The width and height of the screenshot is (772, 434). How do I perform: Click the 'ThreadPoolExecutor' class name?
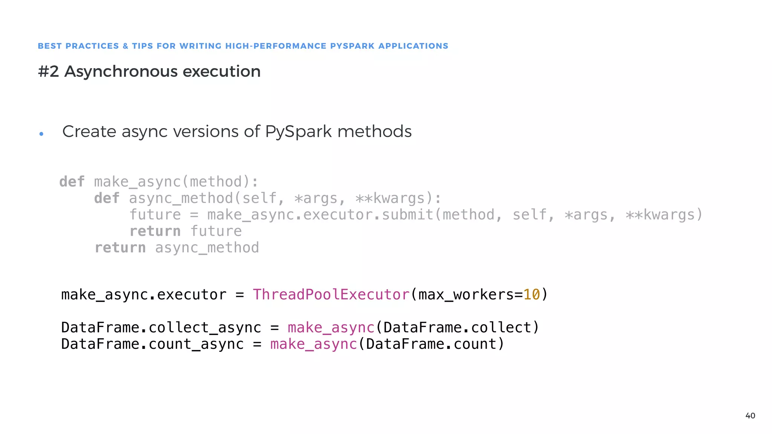[x=331, y=294]
